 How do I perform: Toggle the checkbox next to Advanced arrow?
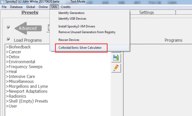(9, 28)
